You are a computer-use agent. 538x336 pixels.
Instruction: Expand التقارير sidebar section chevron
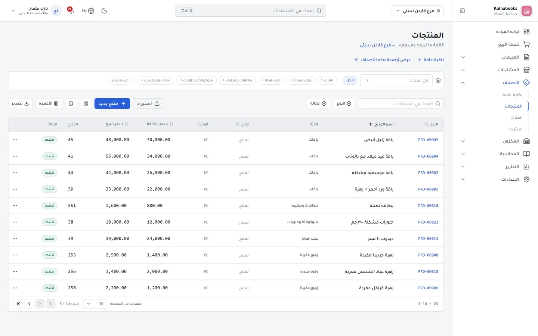(x=463, y=167)
